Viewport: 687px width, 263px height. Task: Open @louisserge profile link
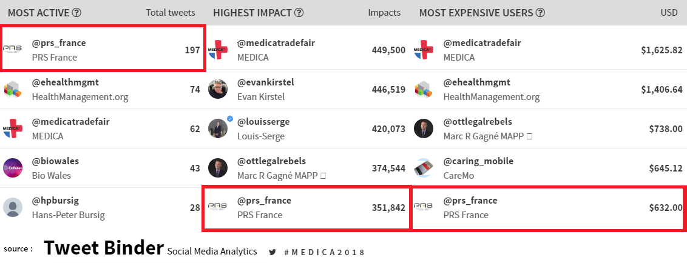click(263, 122)
